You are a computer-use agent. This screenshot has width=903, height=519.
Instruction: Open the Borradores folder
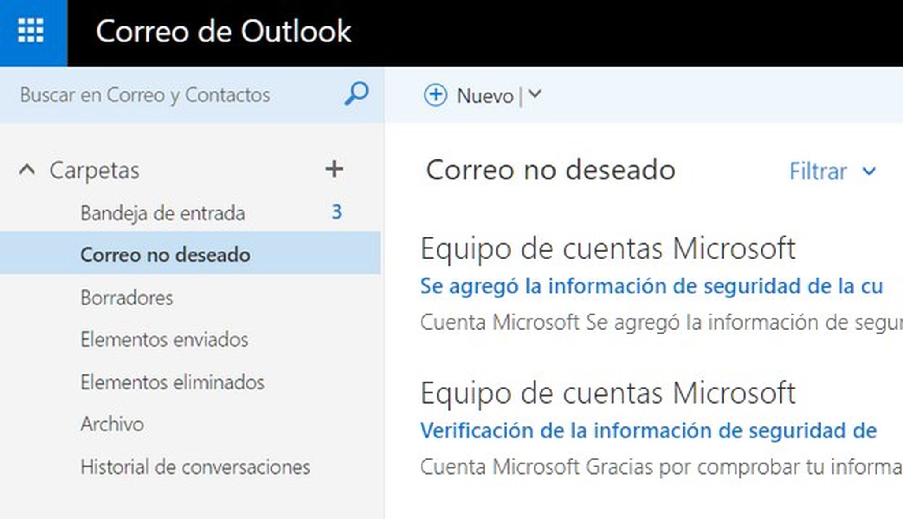pyautogui.click(x=127, y=298)
